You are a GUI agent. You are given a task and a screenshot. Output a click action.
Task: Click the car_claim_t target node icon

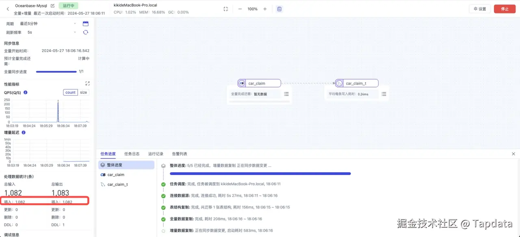(339, 83)
